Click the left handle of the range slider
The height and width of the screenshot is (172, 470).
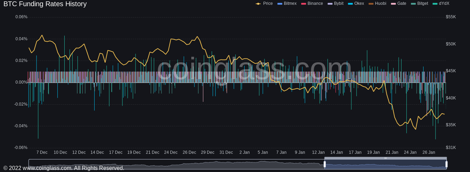(x=324, y=164)
